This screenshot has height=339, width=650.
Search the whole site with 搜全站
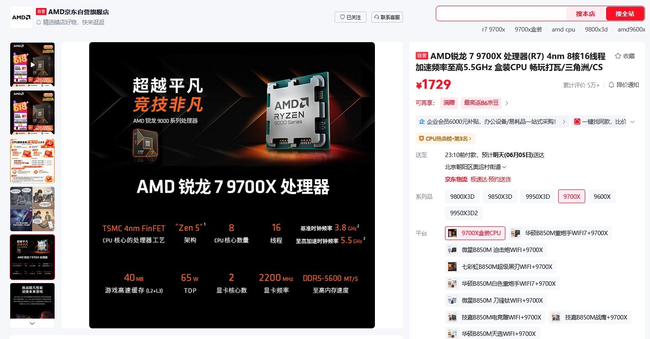click(625, 14)
